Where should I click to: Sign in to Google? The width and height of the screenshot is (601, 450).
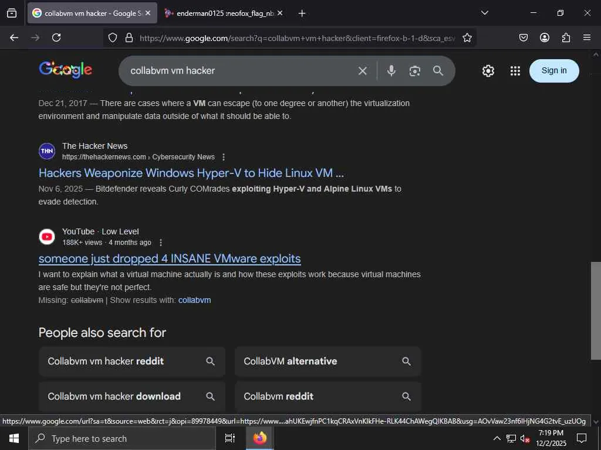click(x=554, y=71)
